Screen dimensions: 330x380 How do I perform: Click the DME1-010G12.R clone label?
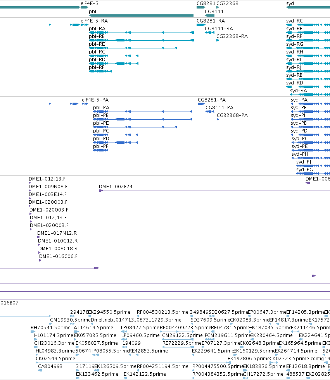(58, 241)
